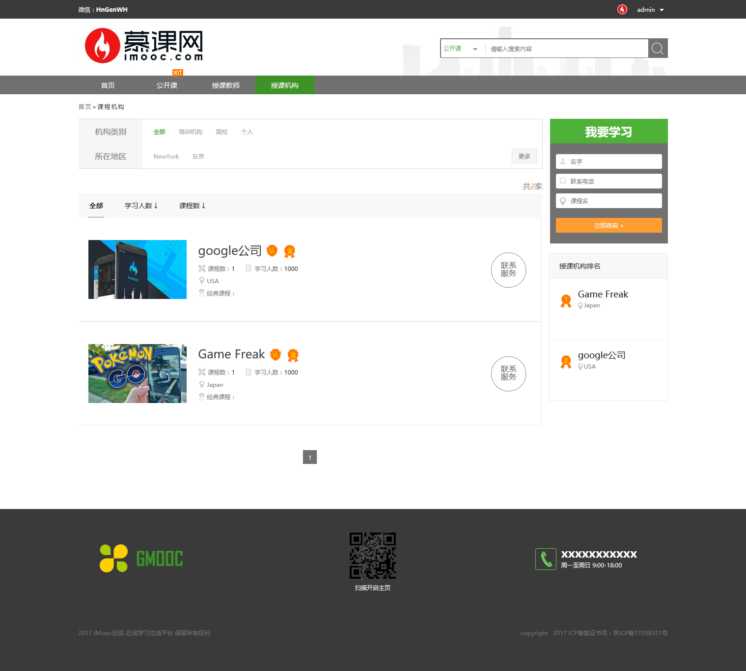Click the gold medal badge beside Game Freak
Viewport: 746px width, 671px height.
click(293, 355)
